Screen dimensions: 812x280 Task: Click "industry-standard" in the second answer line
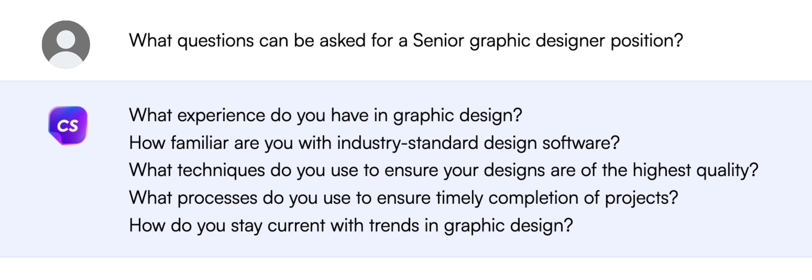coord(407,143)
